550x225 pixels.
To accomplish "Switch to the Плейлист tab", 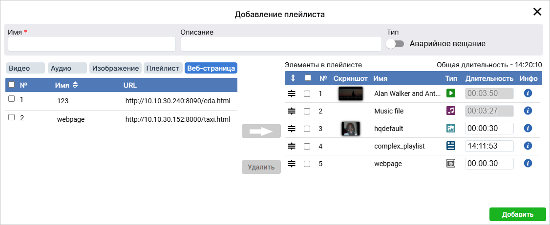I will [163, 68].
